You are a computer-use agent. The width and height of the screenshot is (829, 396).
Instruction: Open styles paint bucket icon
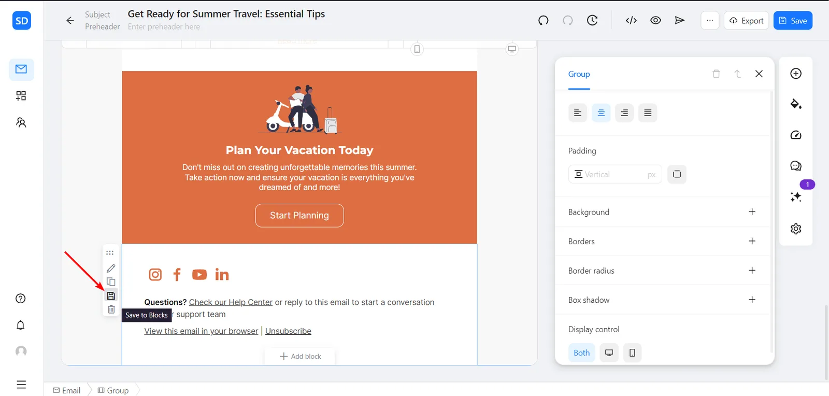click(x=796, y=104)
